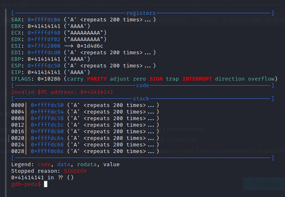
Task: Click the 'zero' flag word
Action: point(139,79)
